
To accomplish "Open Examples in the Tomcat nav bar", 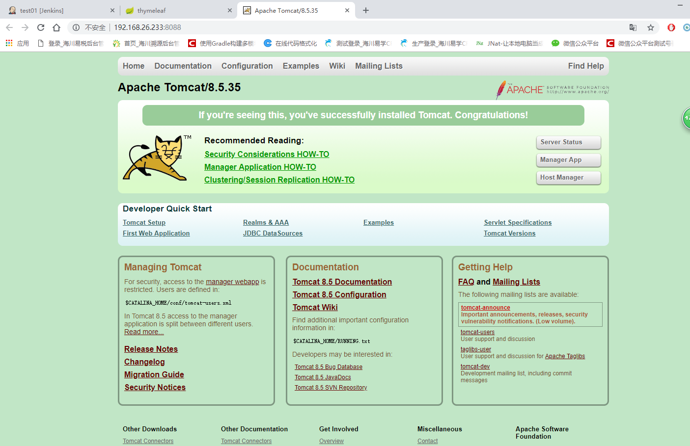I will tap(301, 66).
